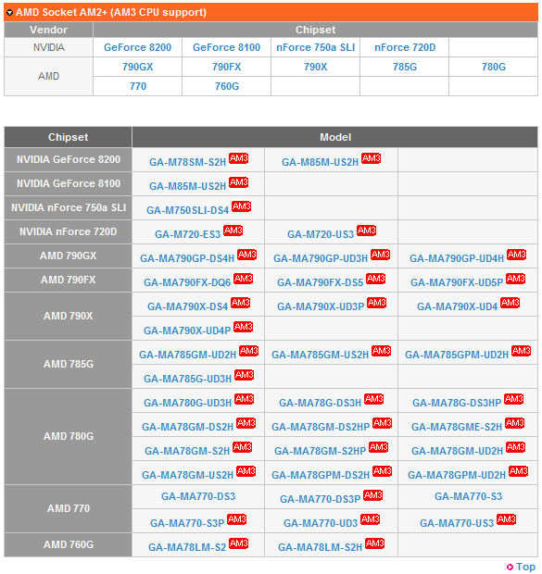
Task: Click GA-MA785GM-US2H link
Action: [x=320, y=356]
